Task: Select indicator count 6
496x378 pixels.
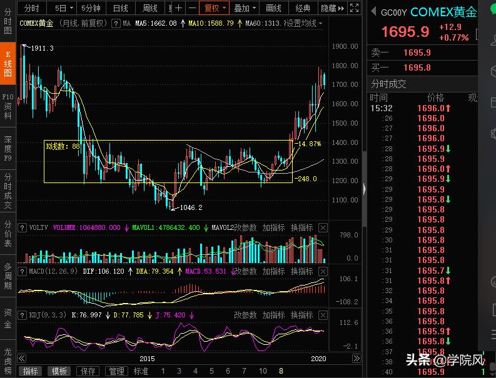Action: click(228, 371)
